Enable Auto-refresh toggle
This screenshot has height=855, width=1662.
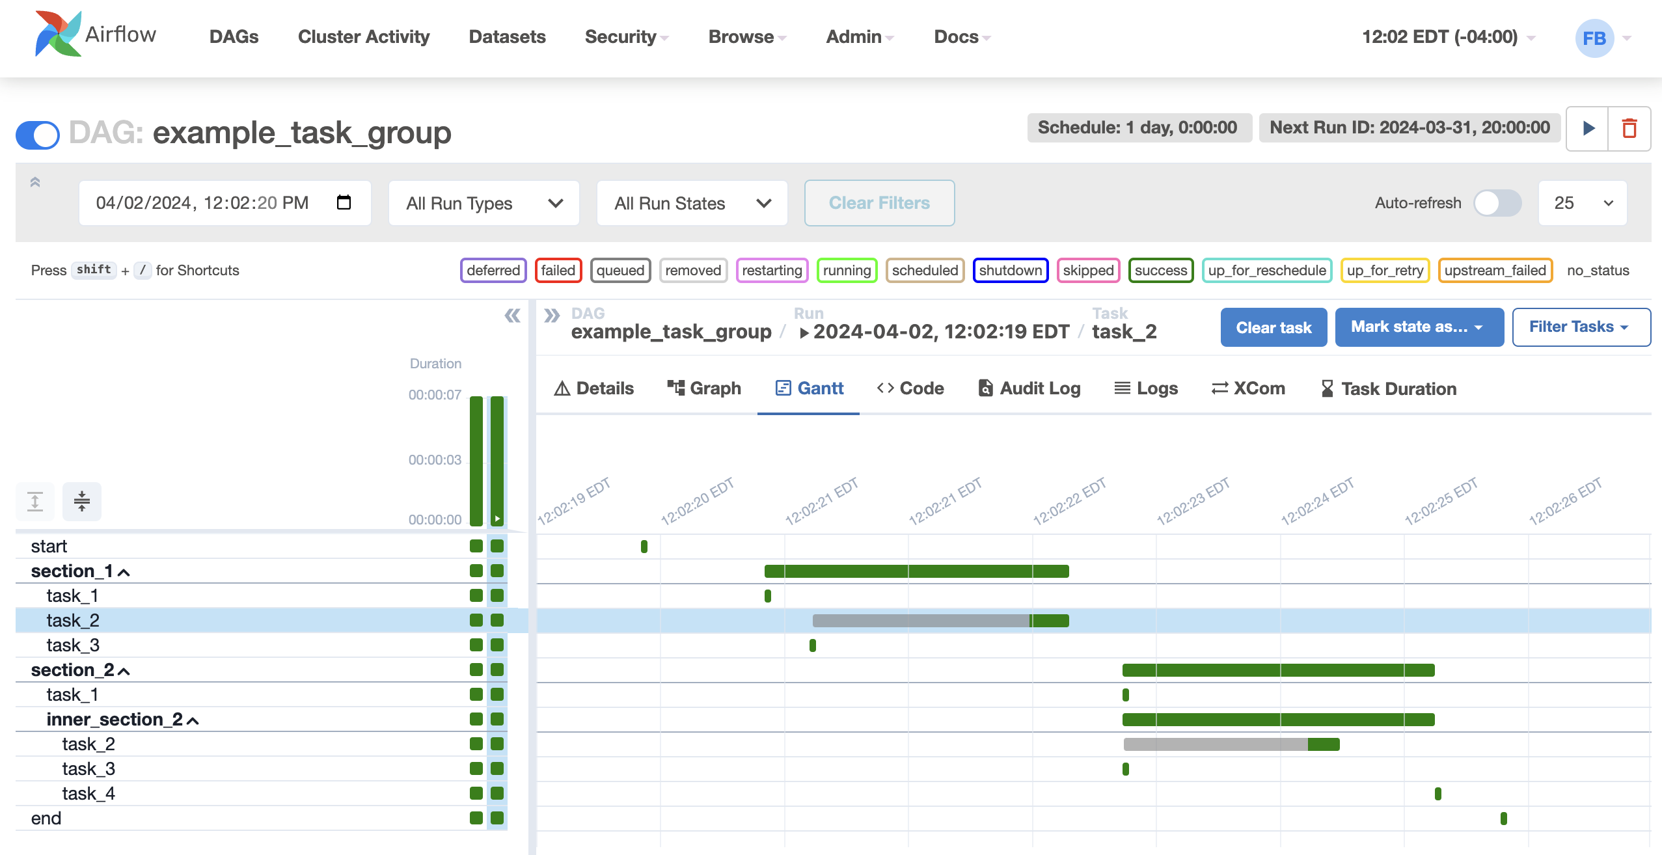coord(1499,203)
